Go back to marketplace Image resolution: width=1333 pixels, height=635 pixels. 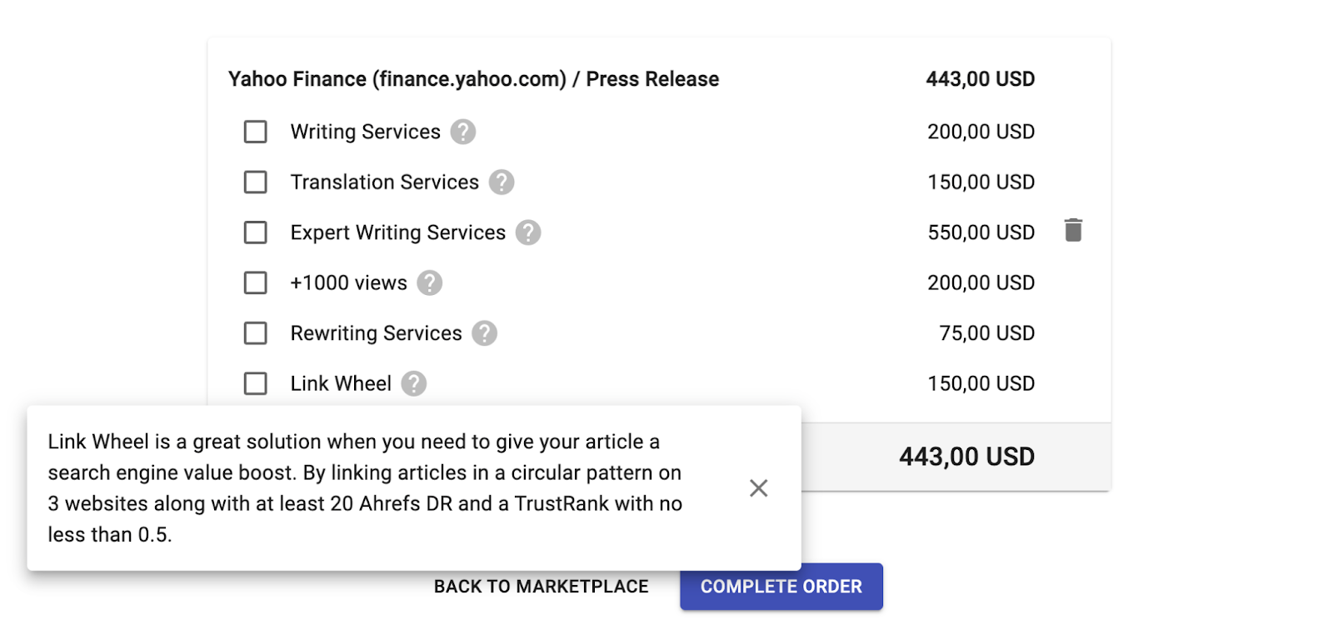point(541,587)
